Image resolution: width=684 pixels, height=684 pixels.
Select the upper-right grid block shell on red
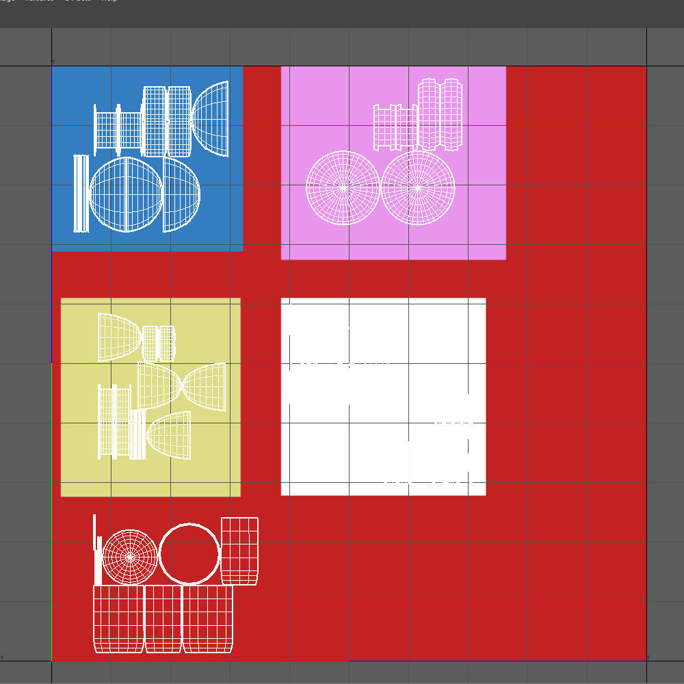coord(239,551)
